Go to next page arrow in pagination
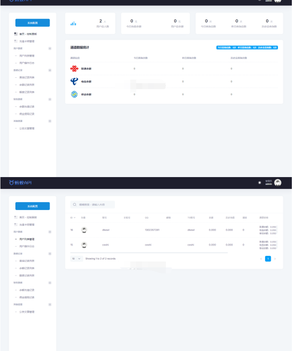Image resolution: width=295 pixels, height=351 pixels. [275, 259]
